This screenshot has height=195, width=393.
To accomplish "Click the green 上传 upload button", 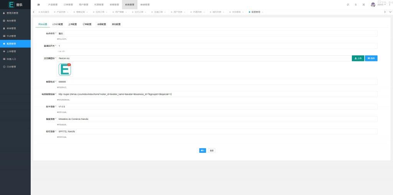I will click(x=358, y=58).
